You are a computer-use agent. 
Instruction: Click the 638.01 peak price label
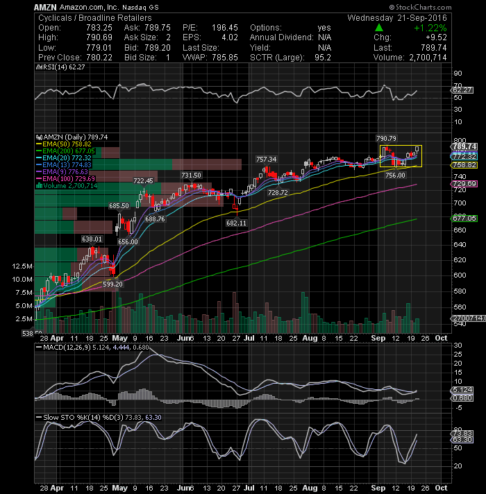click(92, 239)
